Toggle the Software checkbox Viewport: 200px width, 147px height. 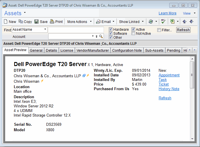tap(110, 33)
